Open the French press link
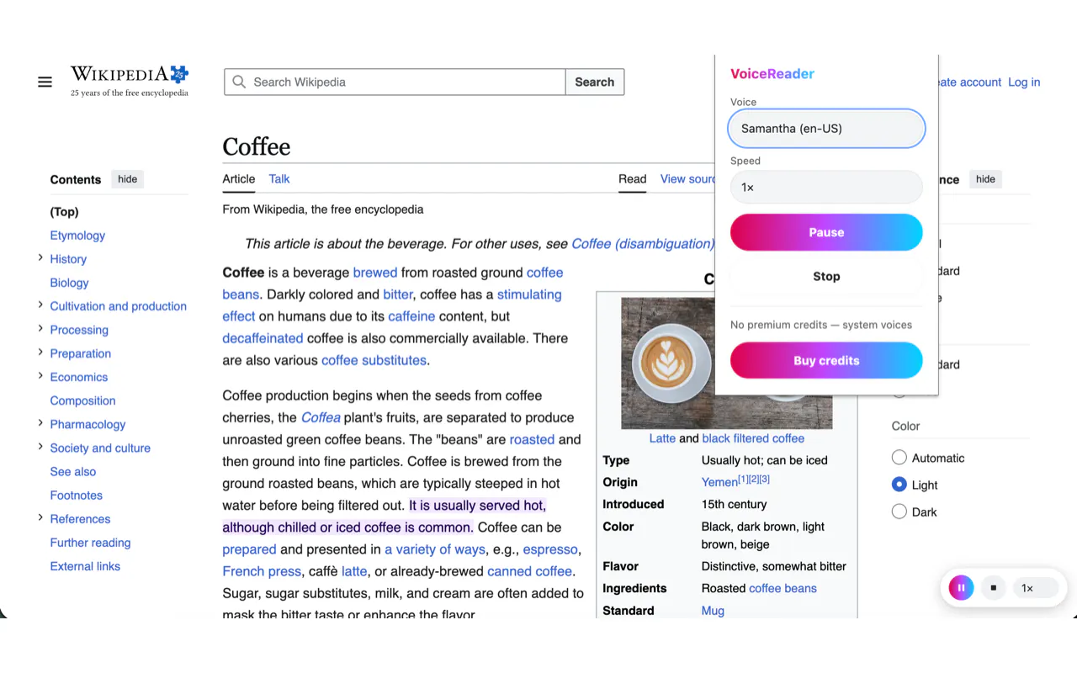Screen dimensions: 1077x673 click(x=262, y=571)
